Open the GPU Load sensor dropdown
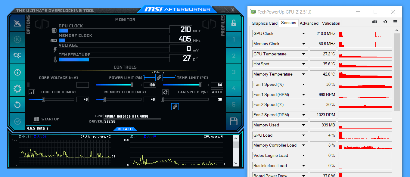 (303, 135)
